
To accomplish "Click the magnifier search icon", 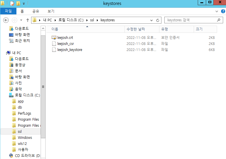I will 219,20.
